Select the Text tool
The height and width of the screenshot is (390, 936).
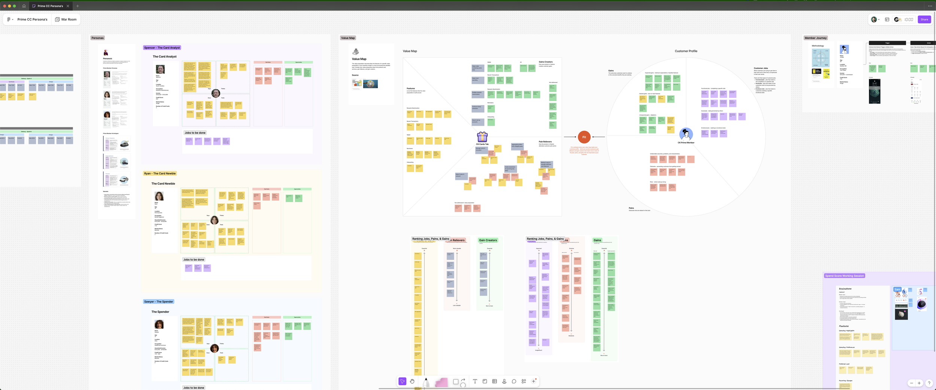pyautogui.click(x=475, y=381)
